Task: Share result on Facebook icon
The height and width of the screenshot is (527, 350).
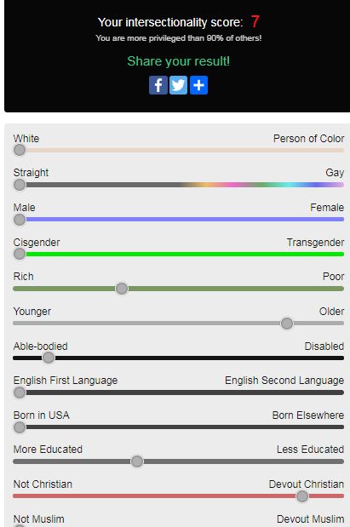Action: [x=158, y=85]
